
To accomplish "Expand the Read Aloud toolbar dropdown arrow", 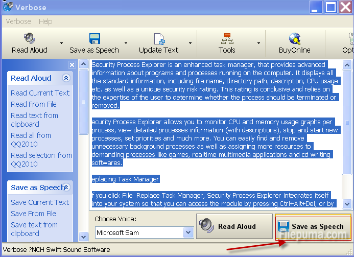I will (x=61, y=43).
